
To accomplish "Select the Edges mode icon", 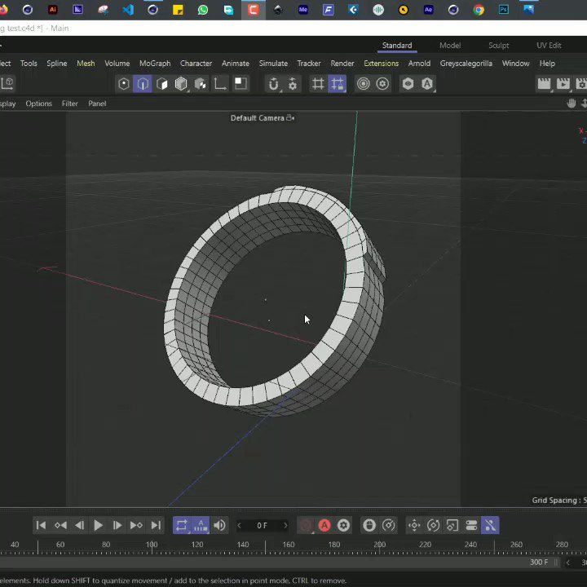I will (142, 84).
